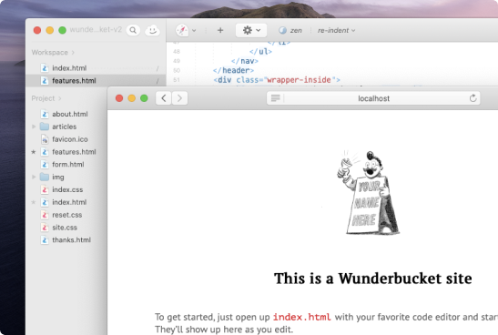This screenshot has width=498, height=335.
Task: Click the index.css file icon
Action: [x=45, y=189]
